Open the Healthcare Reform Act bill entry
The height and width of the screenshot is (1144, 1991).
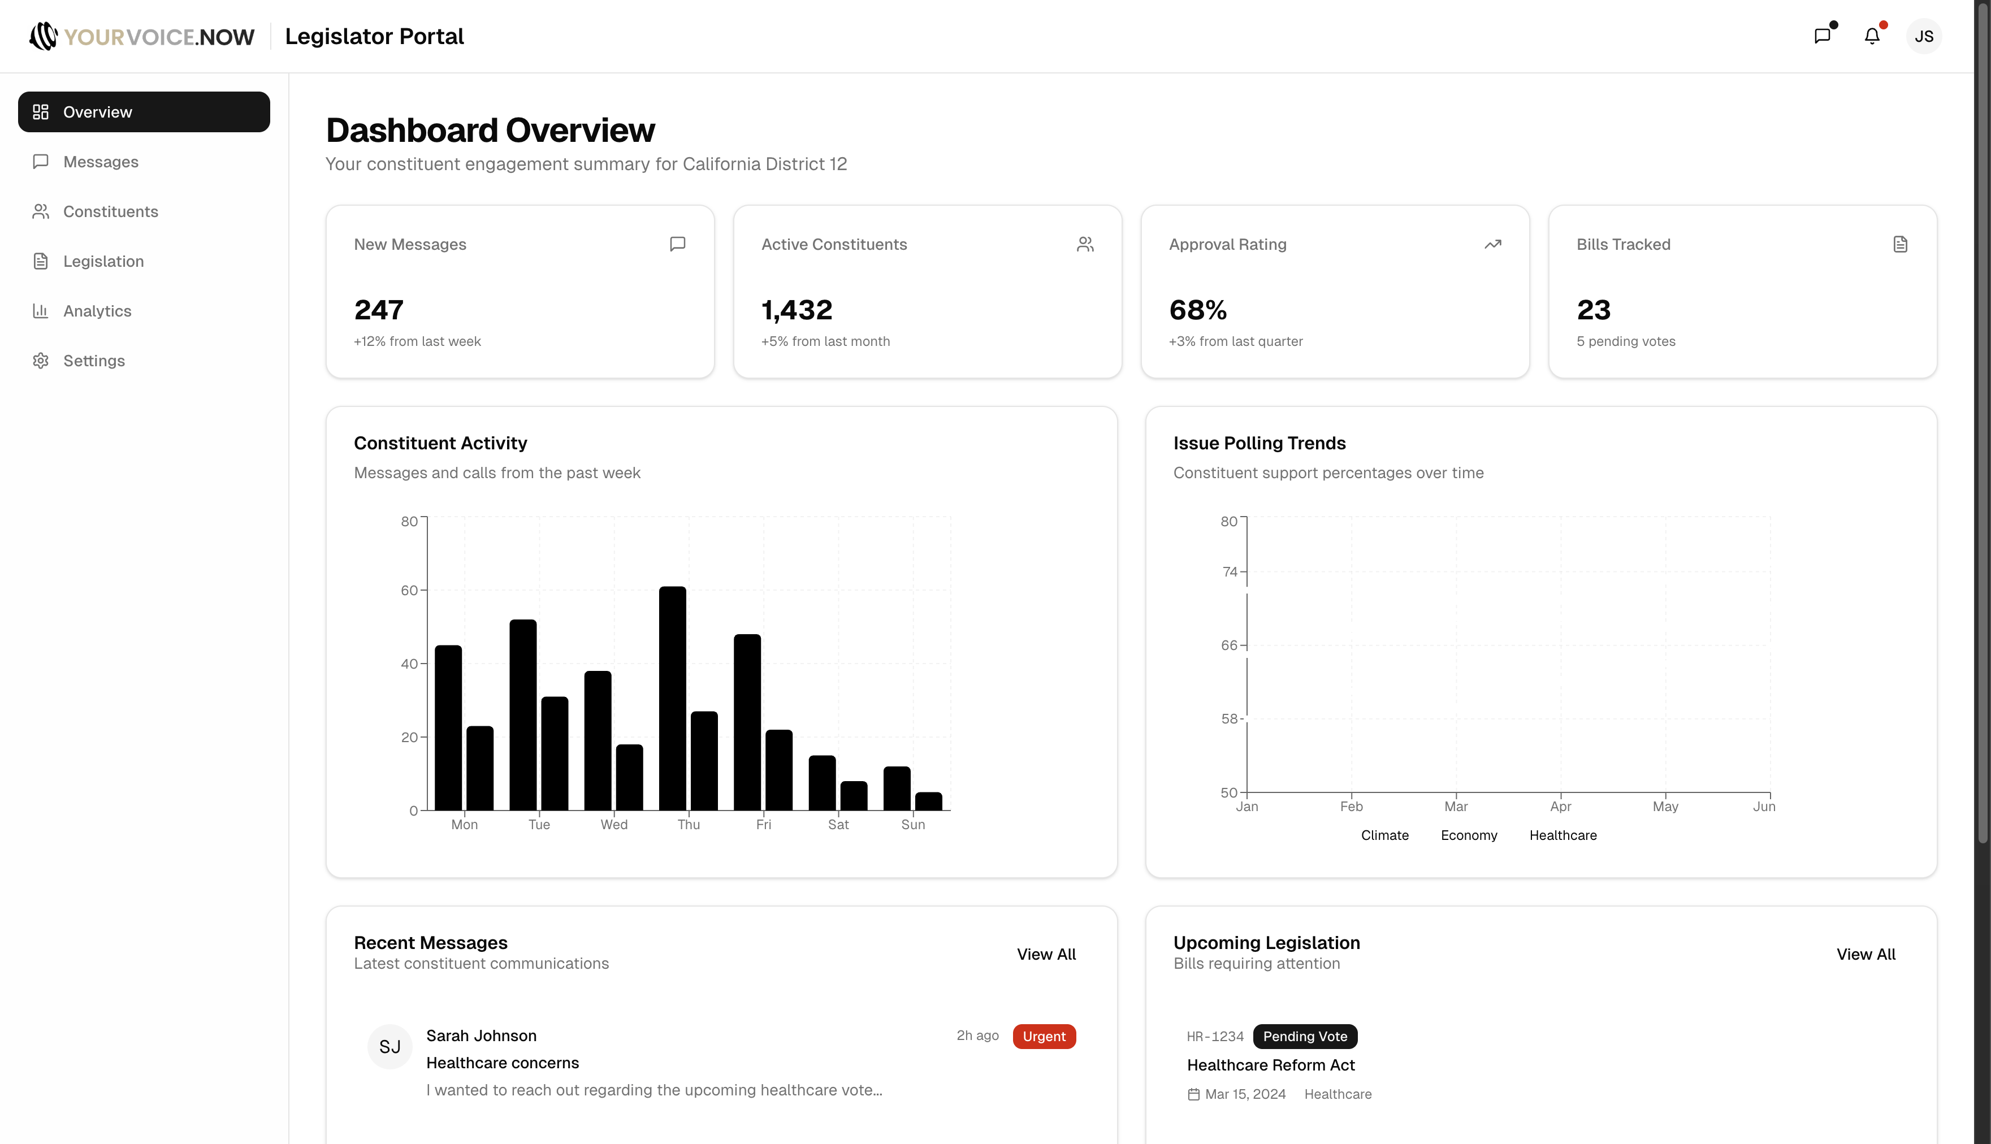pyautogui.click(x=1270, y=1065)
